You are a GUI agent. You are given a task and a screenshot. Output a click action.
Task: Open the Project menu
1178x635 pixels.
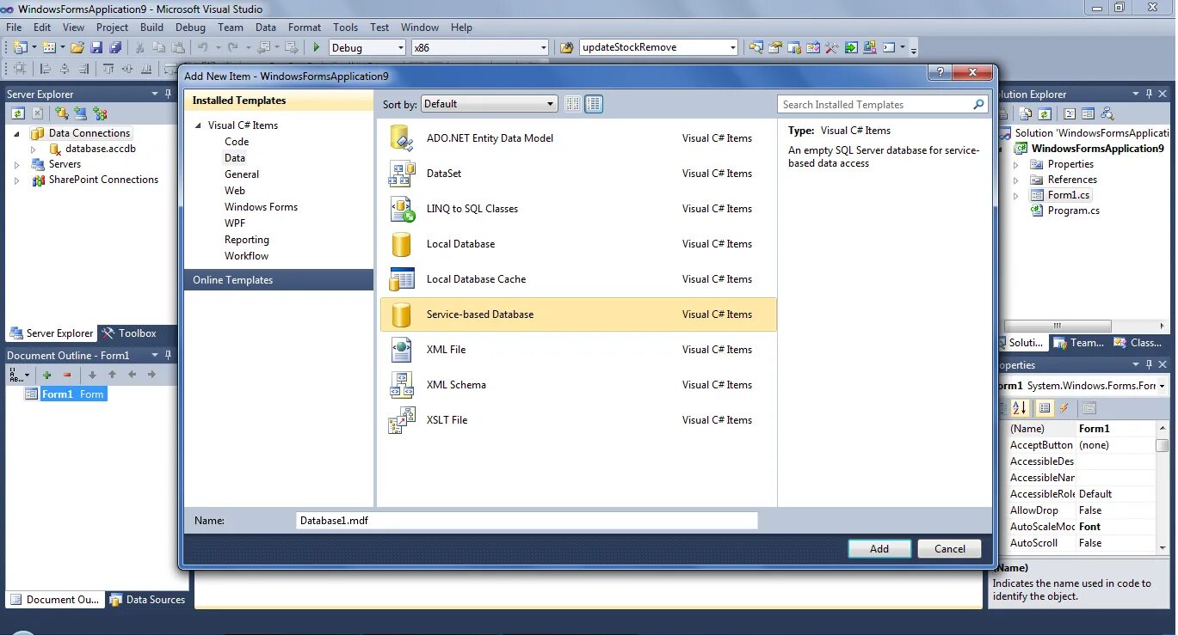pos(112,27)
